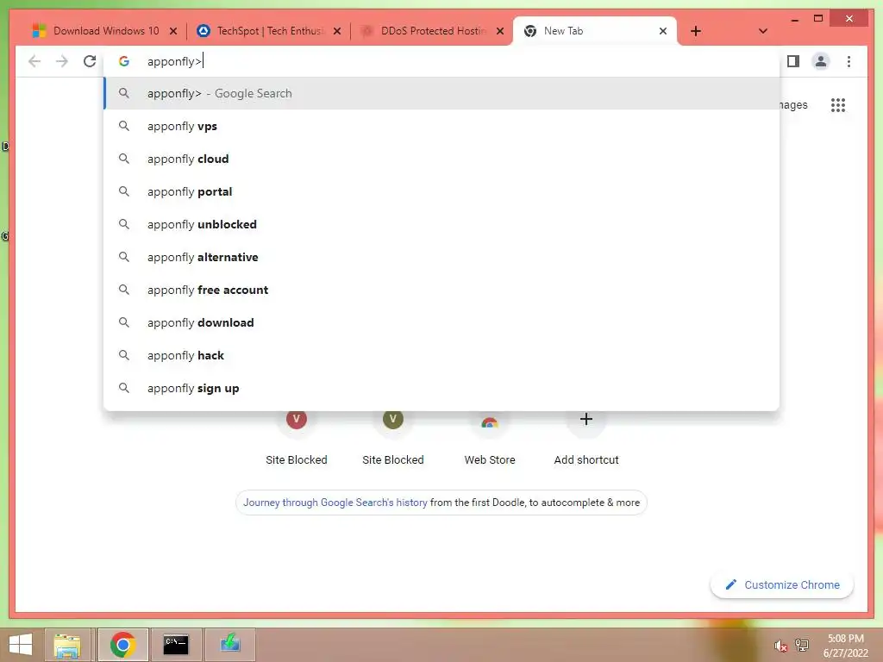
Task: Click search icon beside 'apponfly hack'
Action: 124,355
